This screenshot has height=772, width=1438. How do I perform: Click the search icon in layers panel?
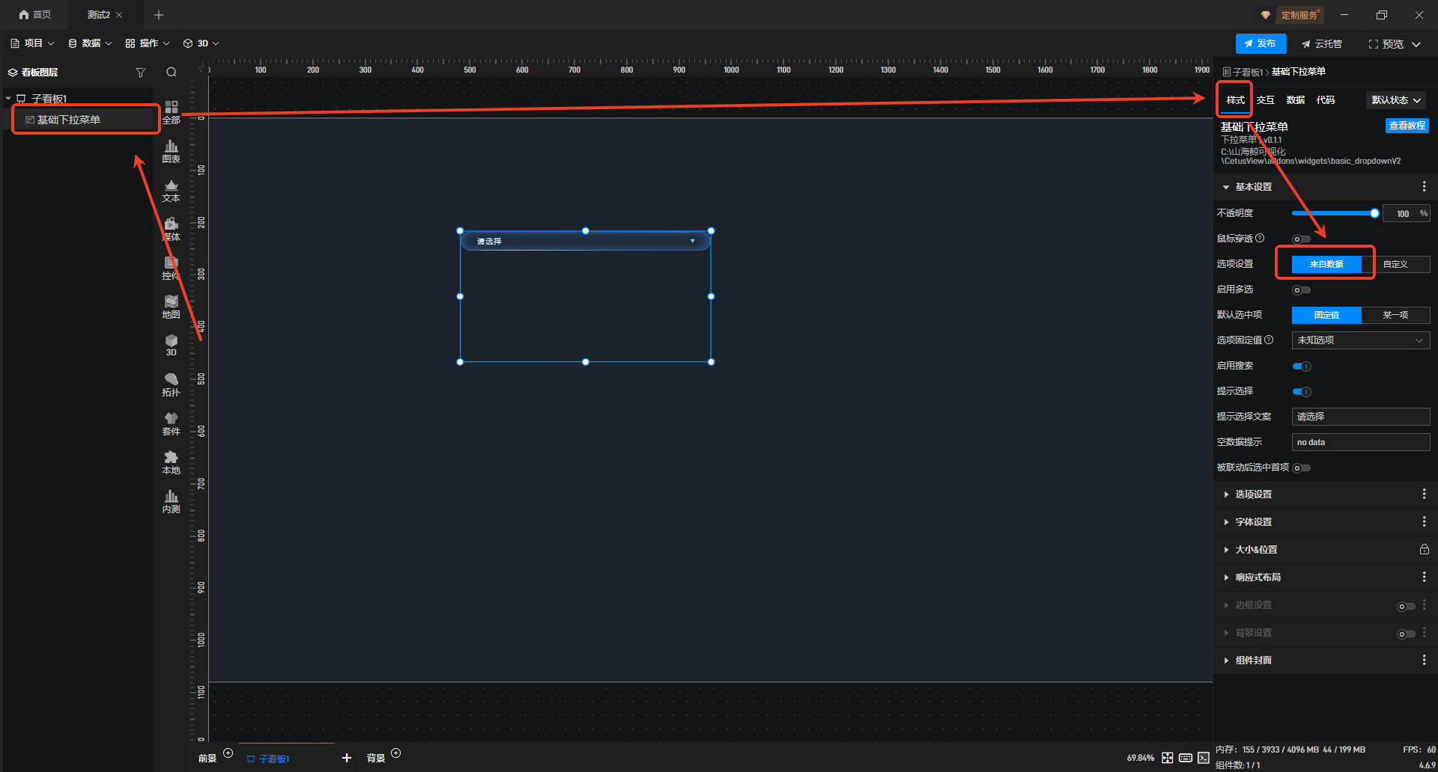172,73
